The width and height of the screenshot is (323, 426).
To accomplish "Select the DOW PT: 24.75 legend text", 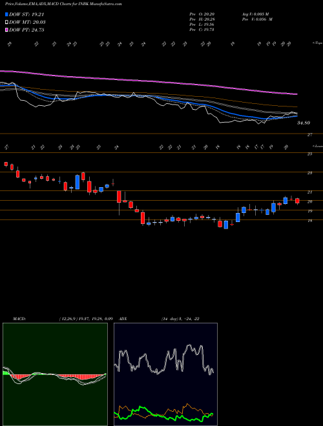I will 26,30.
